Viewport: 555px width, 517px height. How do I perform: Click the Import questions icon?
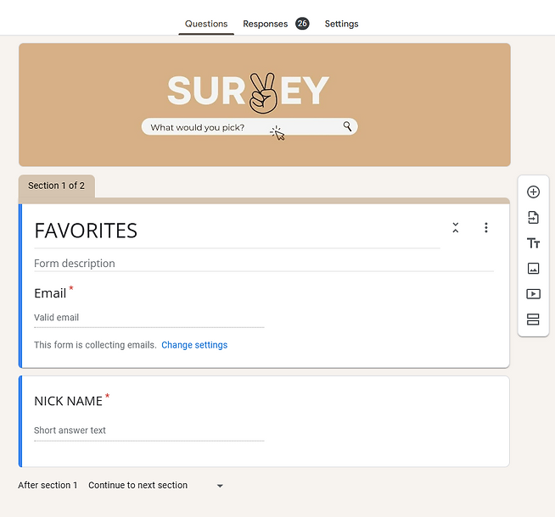coord(533,217)
